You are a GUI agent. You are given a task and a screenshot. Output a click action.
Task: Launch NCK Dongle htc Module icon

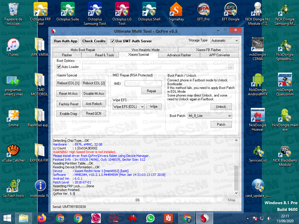pos(258,14)
